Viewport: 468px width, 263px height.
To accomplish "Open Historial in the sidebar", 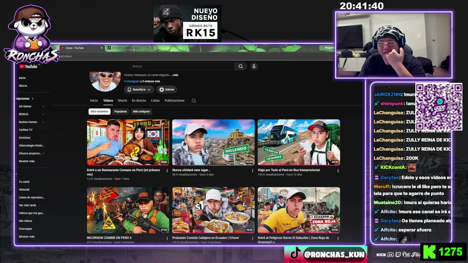I will click(24, 190).
